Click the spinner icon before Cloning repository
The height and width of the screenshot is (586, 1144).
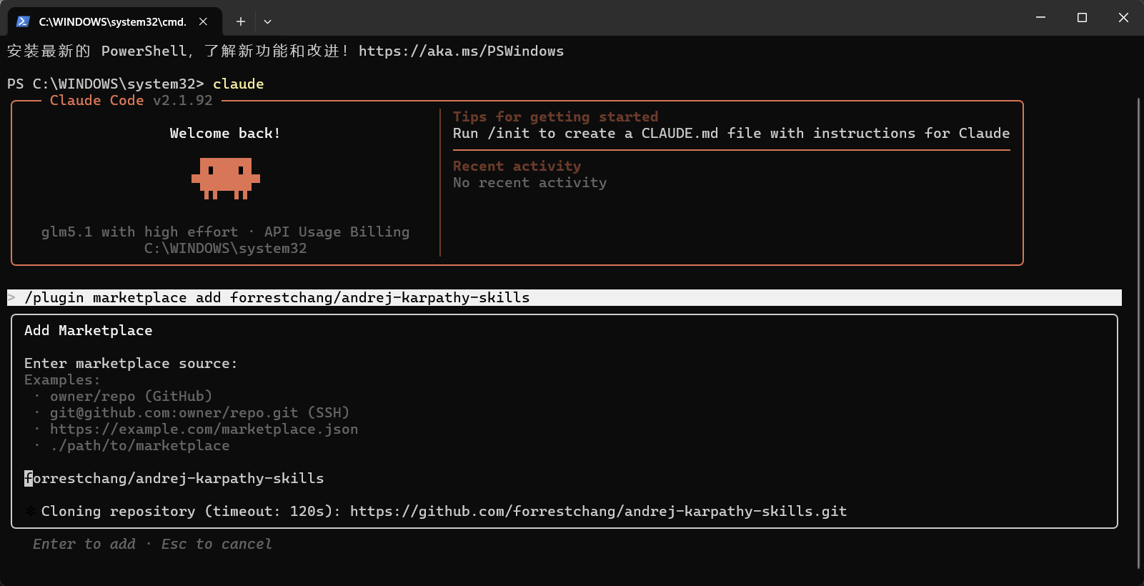click(x=30, y=511)
